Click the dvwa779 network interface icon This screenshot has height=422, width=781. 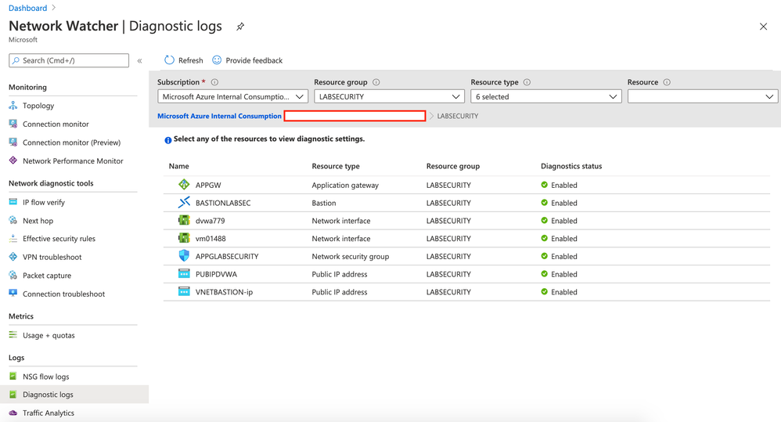point(184,220)
